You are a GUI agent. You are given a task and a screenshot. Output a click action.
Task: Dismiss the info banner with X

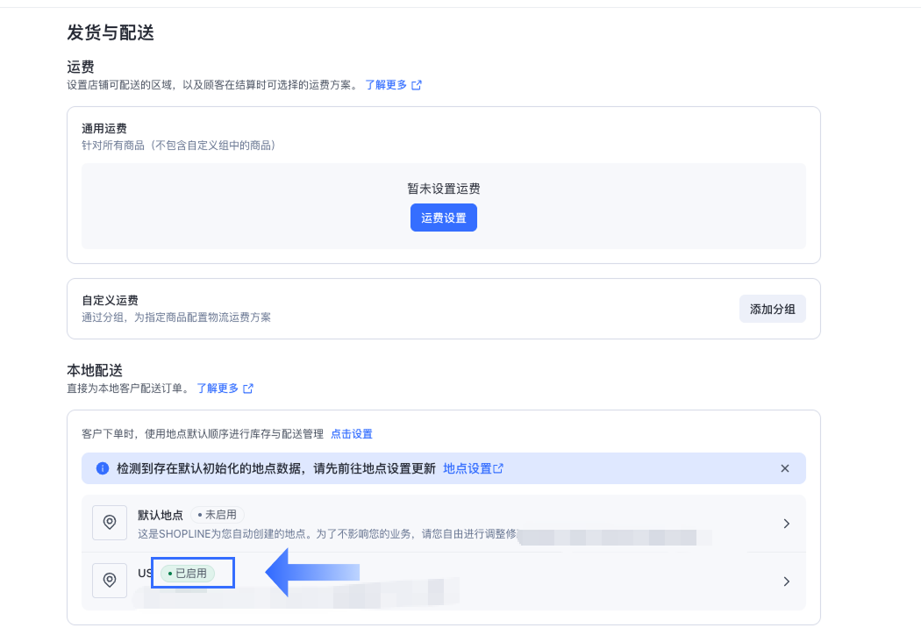pos(785,468)
